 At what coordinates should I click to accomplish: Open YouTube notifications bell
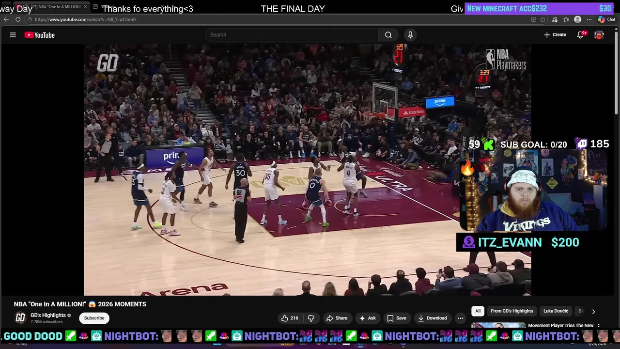pyautogui.click(x=580, y=35)
